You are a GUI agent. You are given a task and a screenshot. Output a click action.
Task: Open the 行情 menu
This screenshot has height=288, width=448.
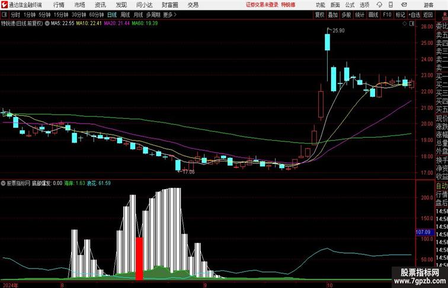(59, 5)
